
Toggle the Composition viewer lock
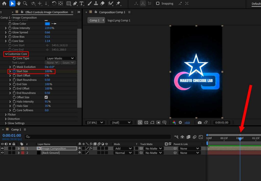96,12
